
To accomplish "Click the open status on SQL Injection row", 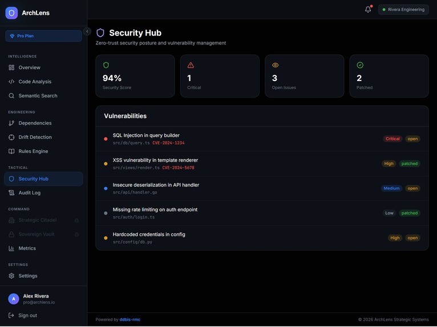I will coord(412,139).
